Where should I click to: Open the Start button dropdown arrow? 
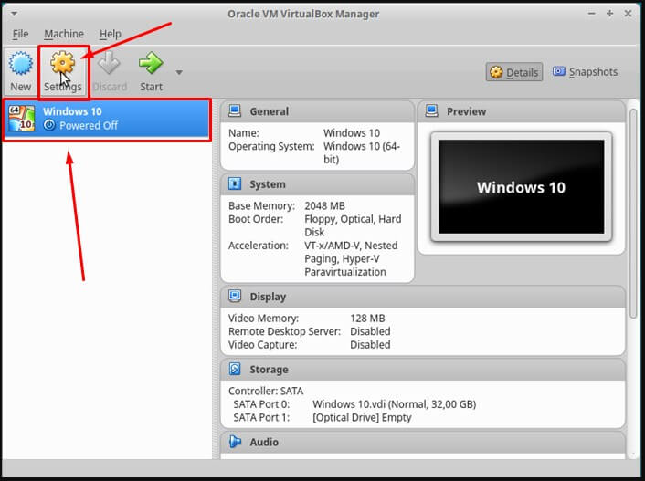(179, 72)
